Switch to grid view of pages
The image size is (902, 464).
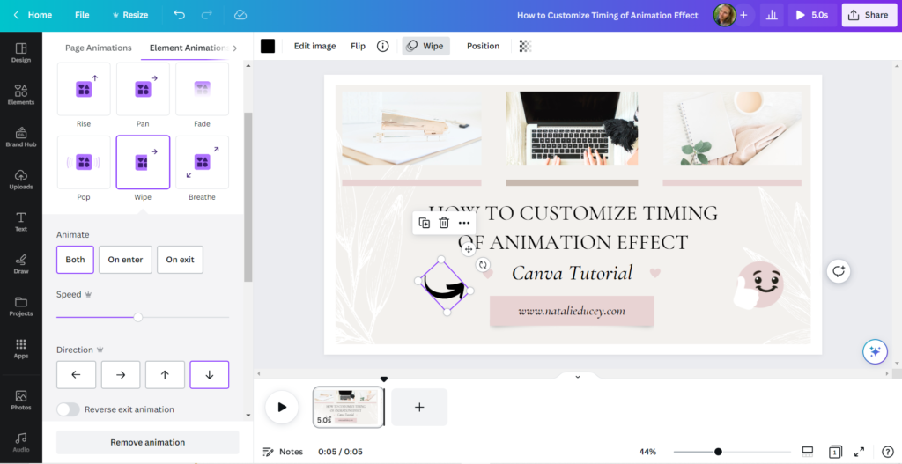coord(835,452)
